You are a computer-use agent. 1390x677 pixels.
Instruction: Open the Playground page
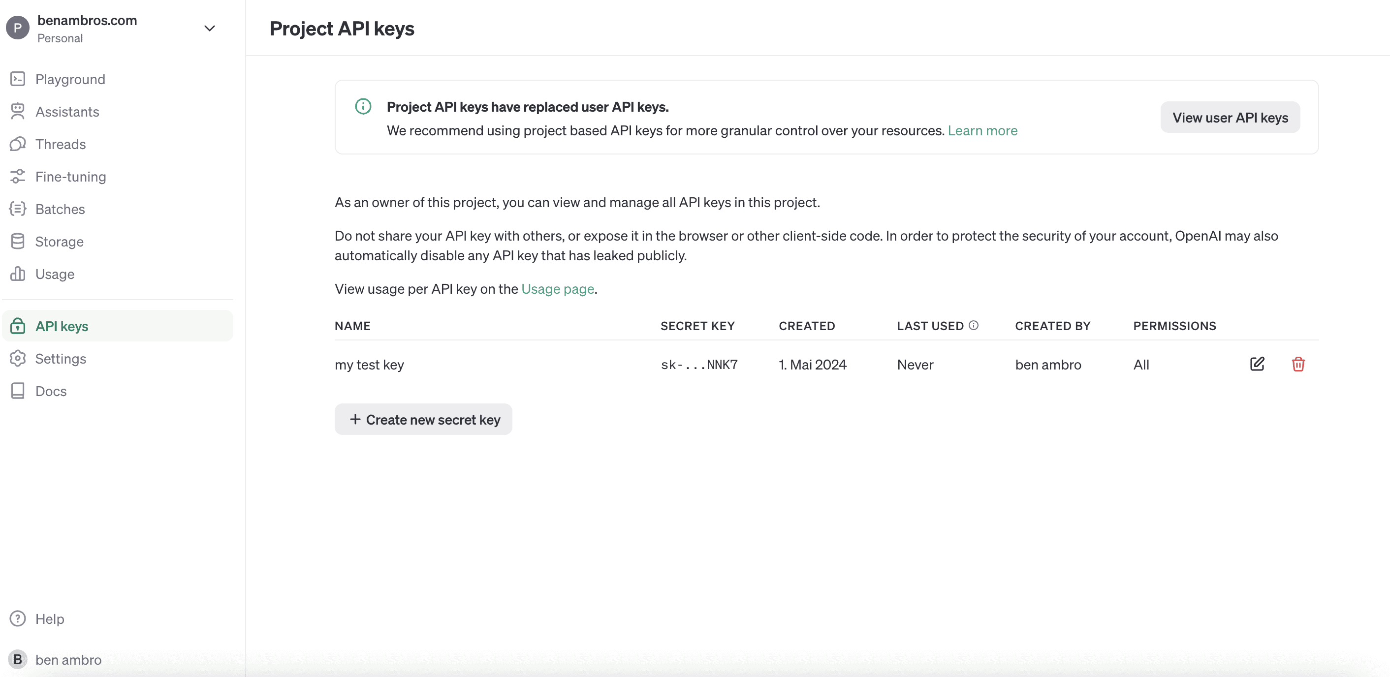[118, 79]
